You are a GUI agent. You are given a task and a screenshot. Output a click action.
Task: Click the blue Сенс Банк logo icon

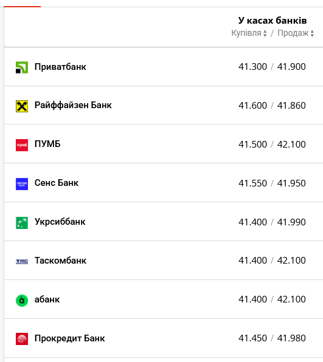click(x=22, y=184)
